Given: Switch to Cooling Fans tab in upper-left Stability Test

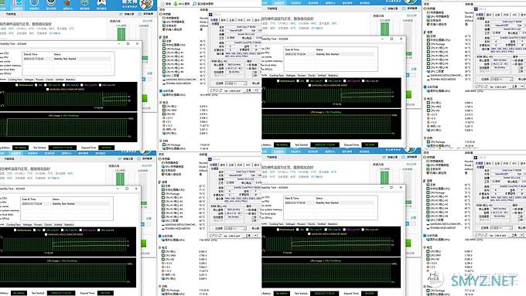Looking at the screenshot, I should 15,80.
